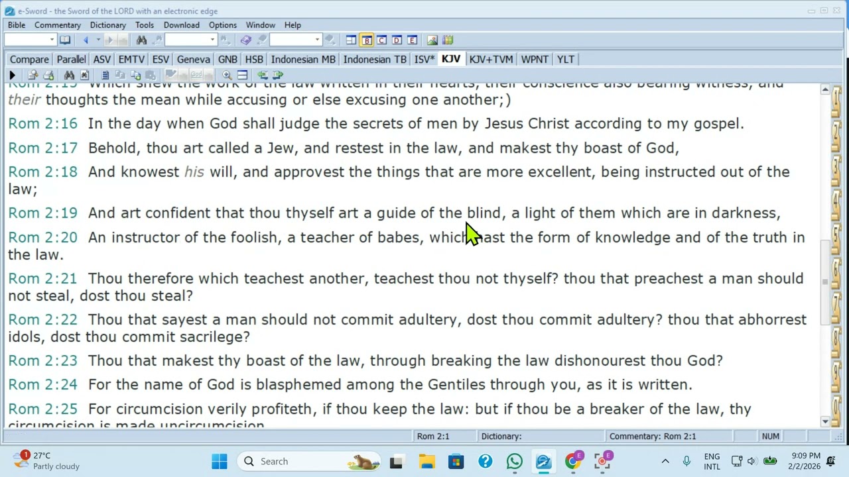Switch to the Parallel tab
This screenshot has height=477, width=849.
pyautogui.click(x=71, y=60)
